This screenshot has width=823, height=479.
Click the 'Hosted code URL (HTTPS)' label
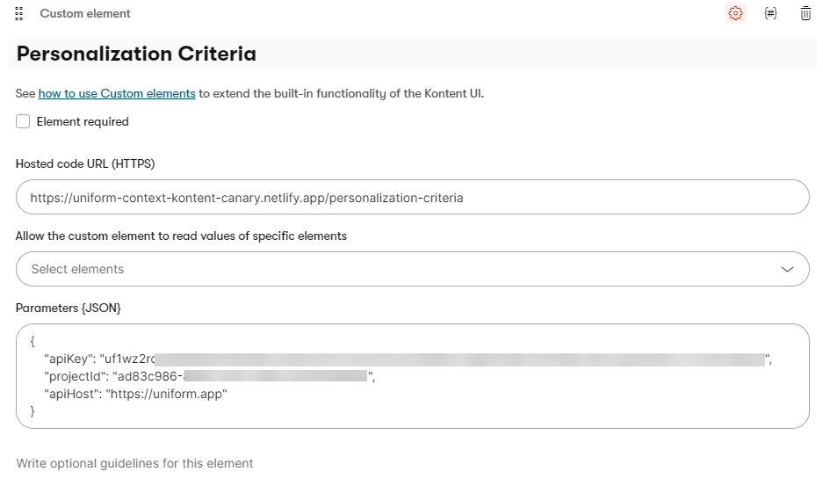pos(85,163)
